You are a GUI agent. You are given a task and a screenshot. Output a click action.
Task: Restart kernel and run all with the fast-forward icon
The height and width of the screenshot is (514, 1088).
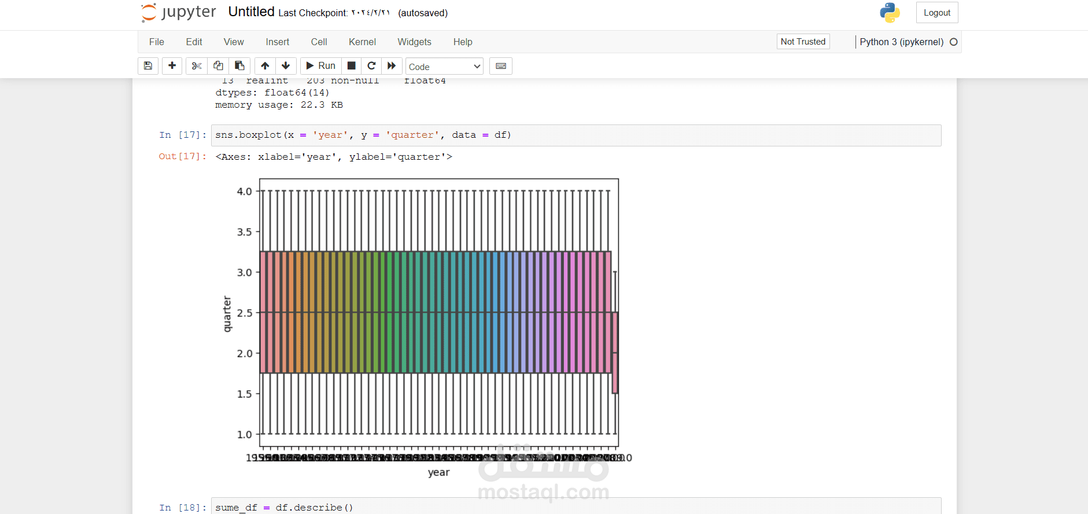click(392, 66)
